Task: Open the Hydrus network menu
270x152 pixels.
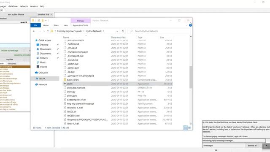Action: (x=24, y=6)
